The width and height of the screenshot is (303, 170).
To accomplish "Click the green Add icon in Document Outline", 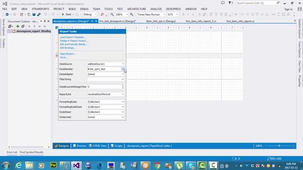I will coord(18,26).
